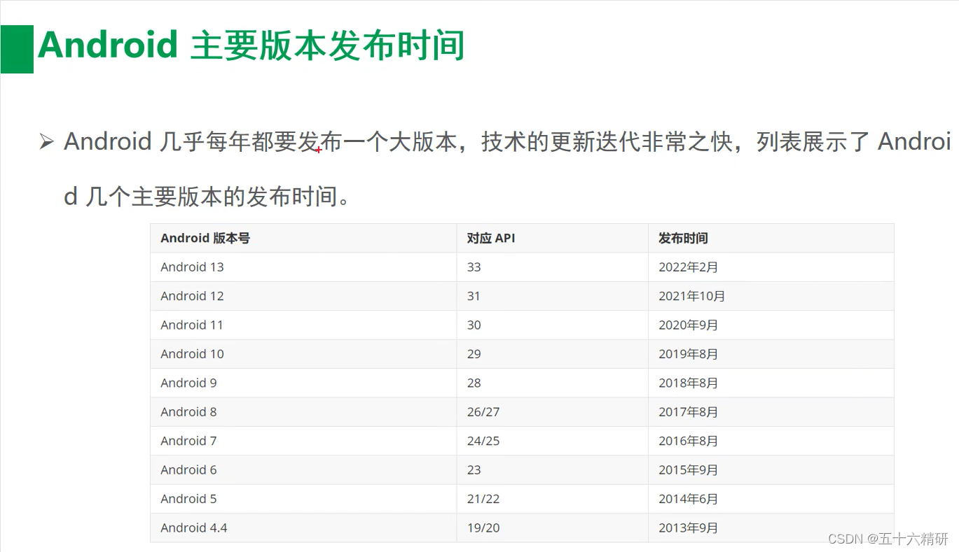The height and width of the screenshot is (552, 959).
Task: Click the release date "2019年8月"
Action: [689, 354]
